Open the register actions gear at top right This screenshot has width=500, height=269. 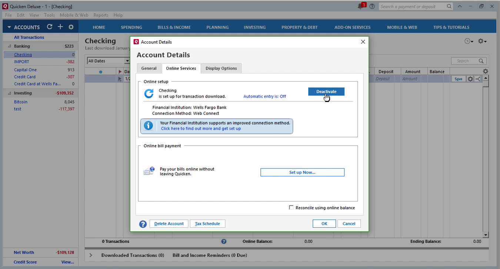482,41
